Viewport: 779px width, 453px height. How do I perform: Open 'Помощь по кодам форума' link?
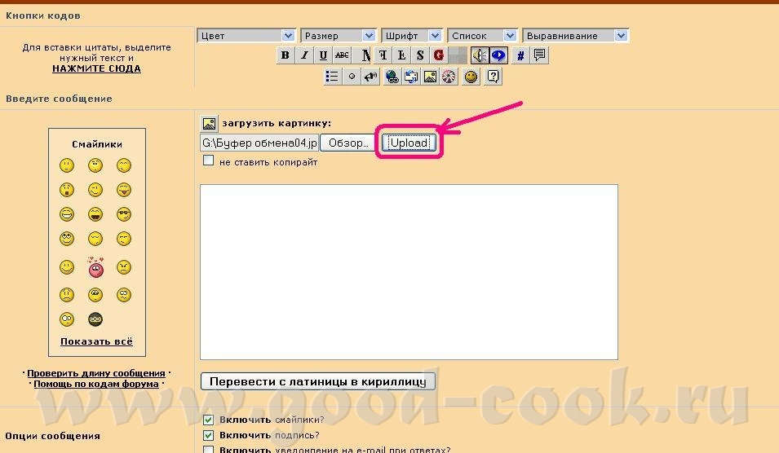[x=96, y=384]
